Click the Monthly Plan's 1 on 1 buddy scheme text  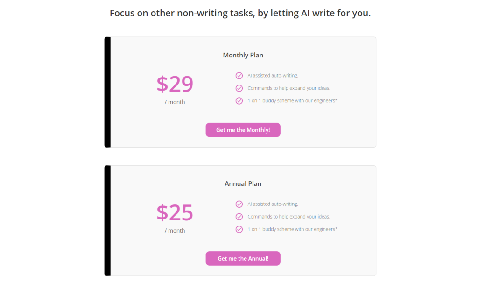pyautogui.click(x=292, y=100)
